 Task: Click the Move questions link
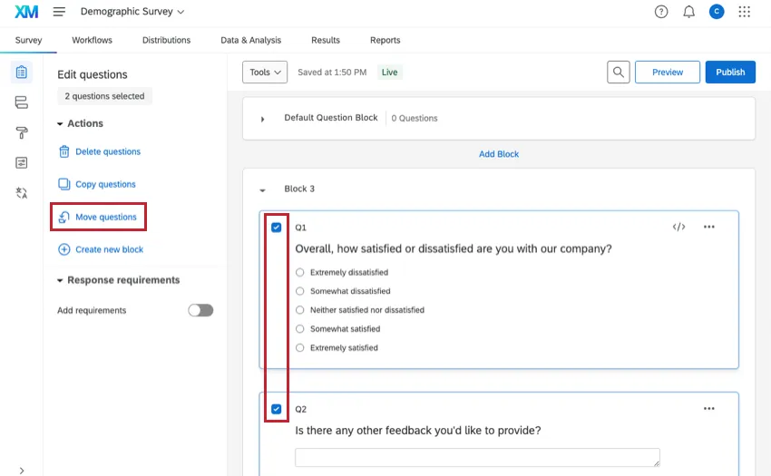tap(105, 218)
